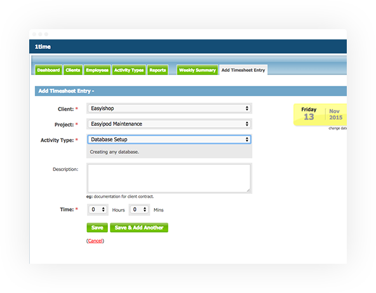Screen dimensions: 376x293
Task: Open the Weekly Summary tab
Action: coord(198,70)
